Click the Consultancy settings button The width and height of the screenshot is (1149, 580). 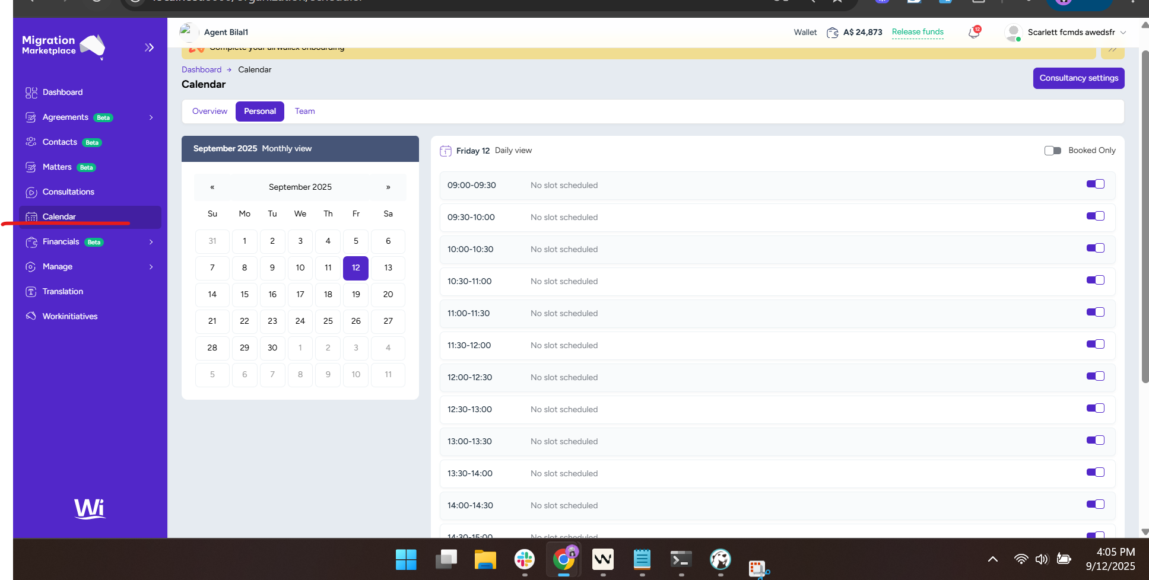click(1078, 78)
